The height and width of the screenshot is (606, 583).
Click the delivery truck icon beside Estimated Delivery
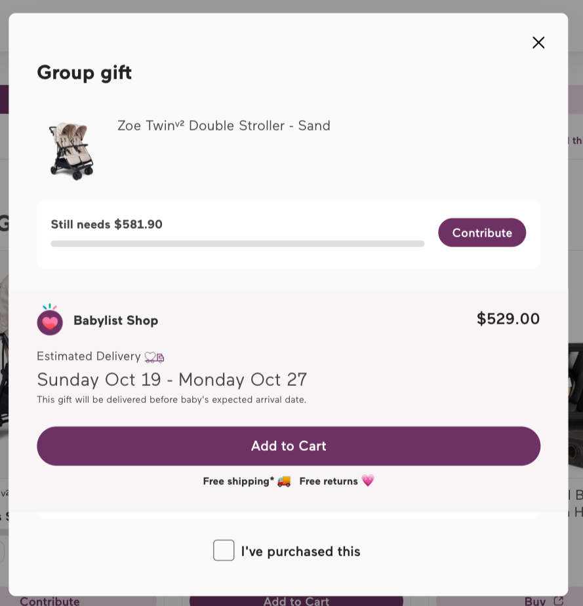click(154, 357)
